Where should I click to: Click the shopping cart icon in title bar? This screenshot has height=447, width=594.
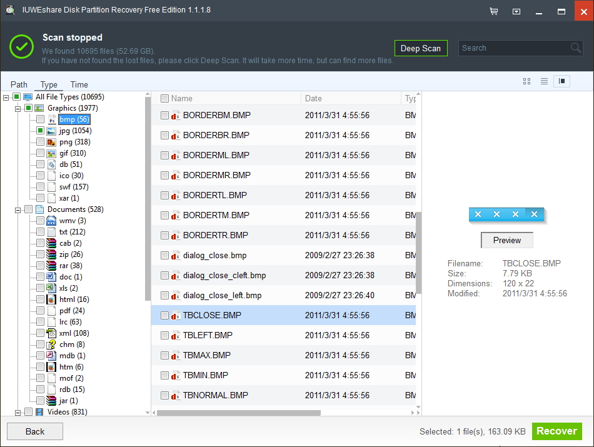coord(494,11)
